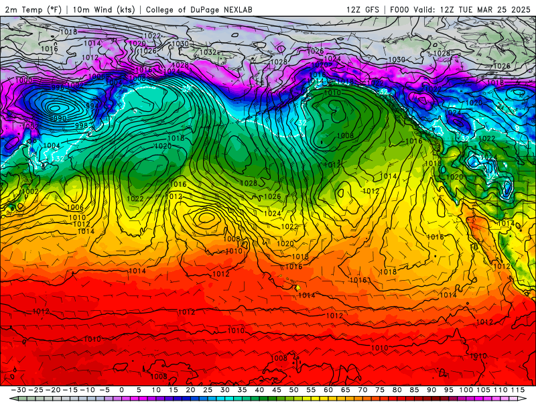The height and width of the screenshot is (402, 536).
Task: Click the 85 value on temperature legend
Action: click(414, 390)
